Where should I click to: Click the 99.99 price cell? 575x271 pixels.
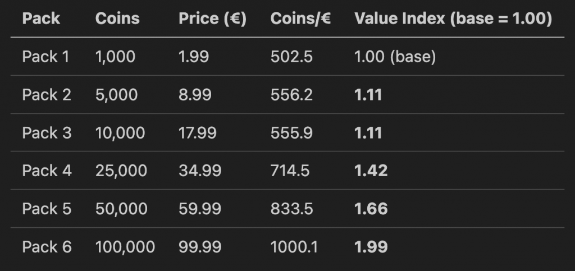coord(200,247)
